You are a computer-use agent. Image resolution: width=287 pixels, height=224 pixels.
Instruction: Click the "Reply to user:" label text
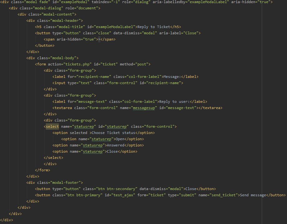coord(175,102)
